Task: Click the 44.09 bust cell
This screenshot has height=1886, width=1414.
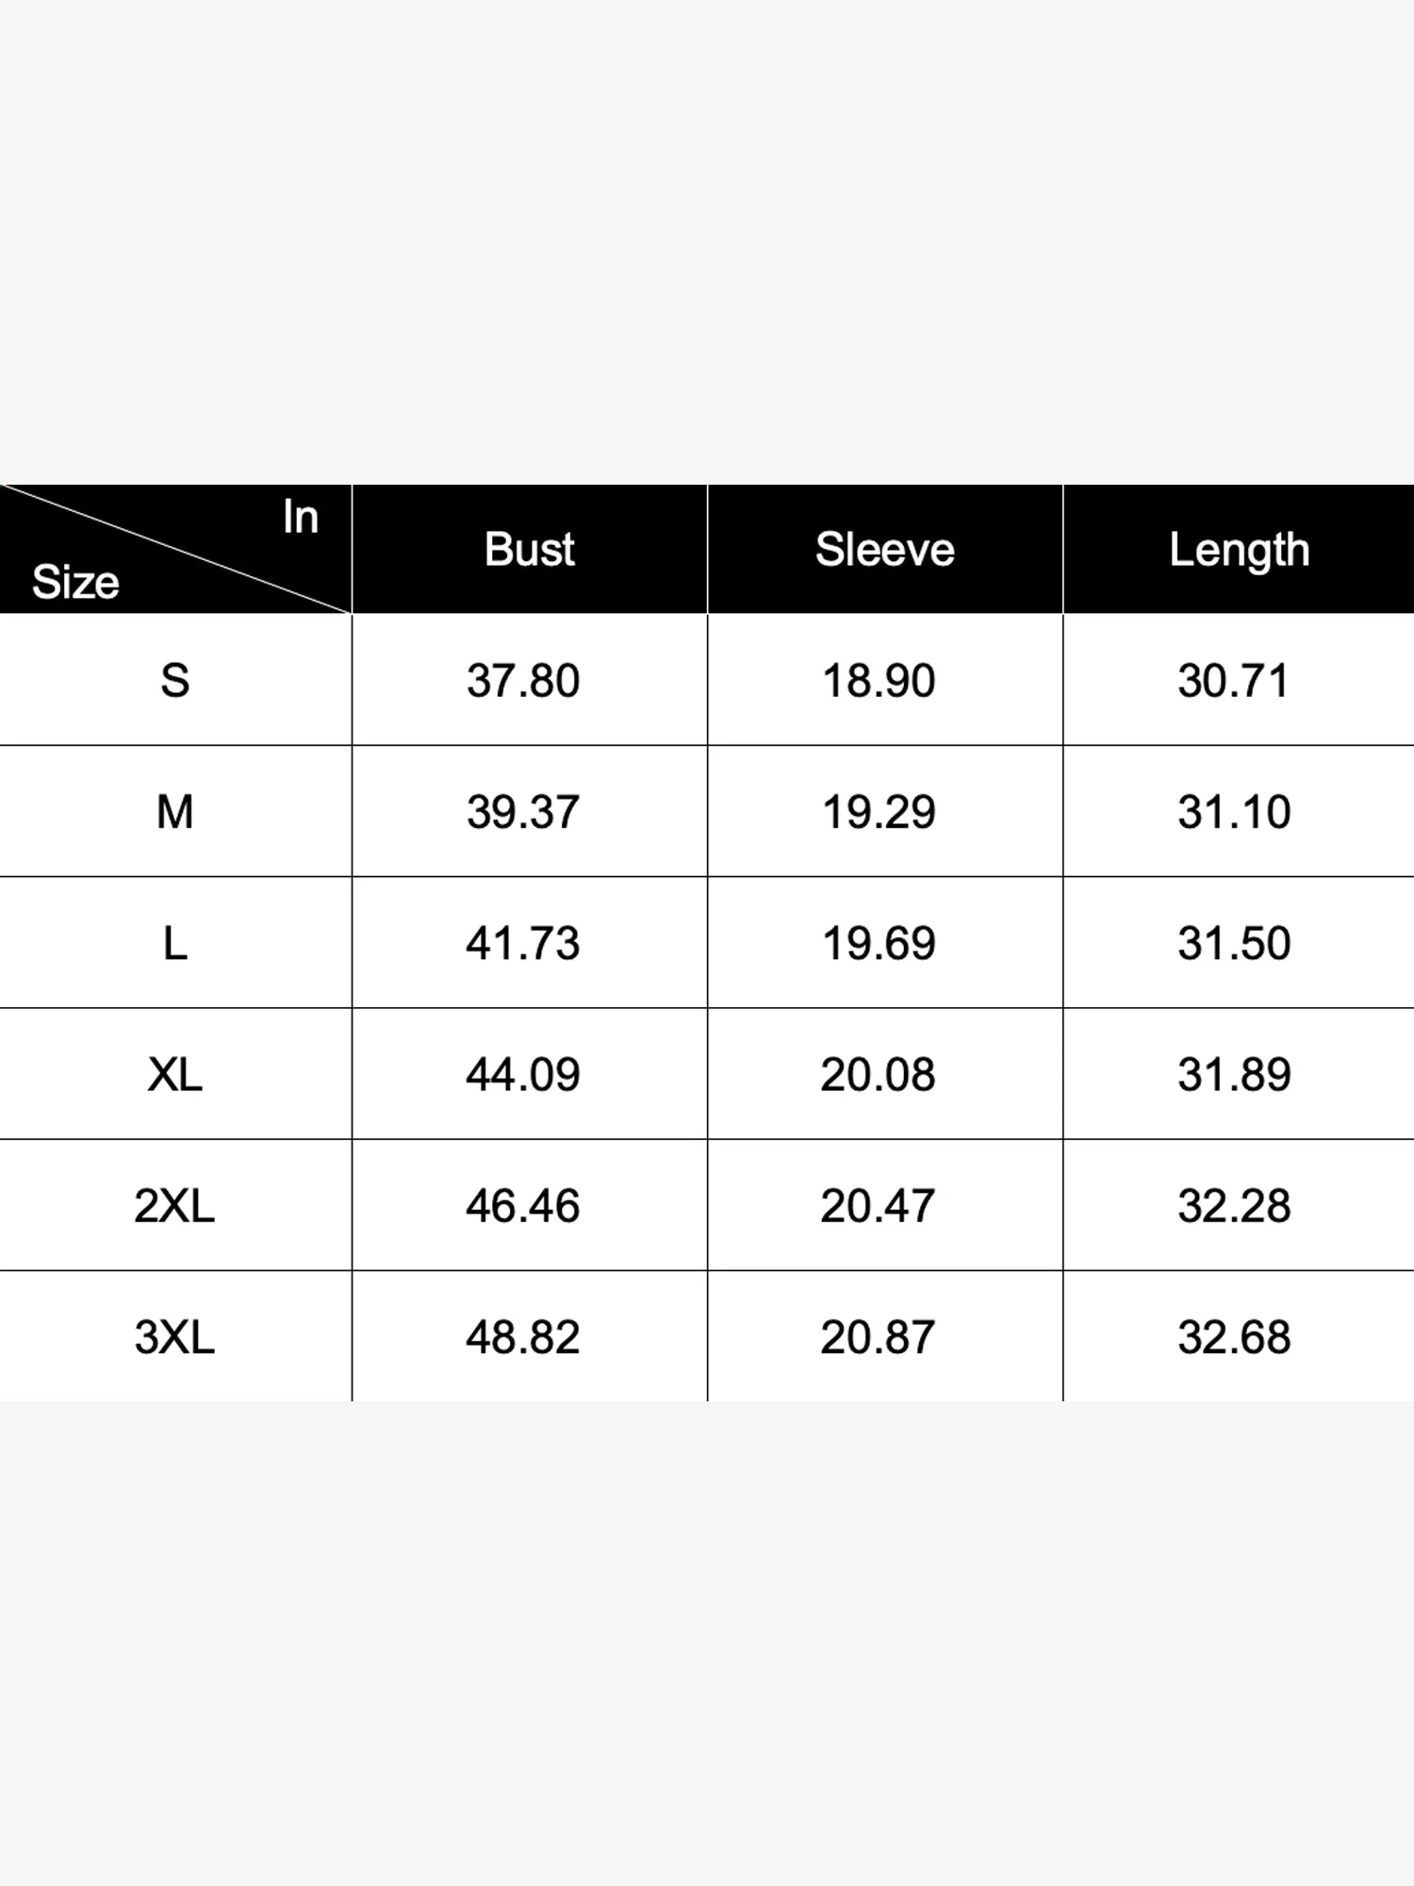Action: point(523,1074)
